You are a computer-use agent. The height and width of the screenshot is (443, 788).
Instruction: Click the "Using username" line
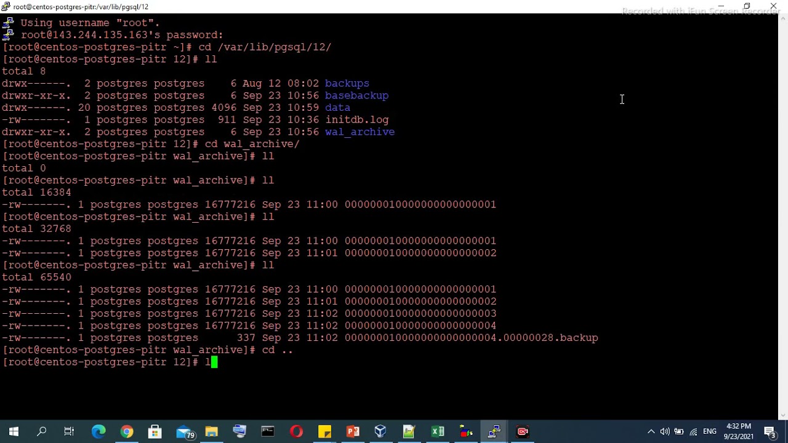(x=90, y=23)
